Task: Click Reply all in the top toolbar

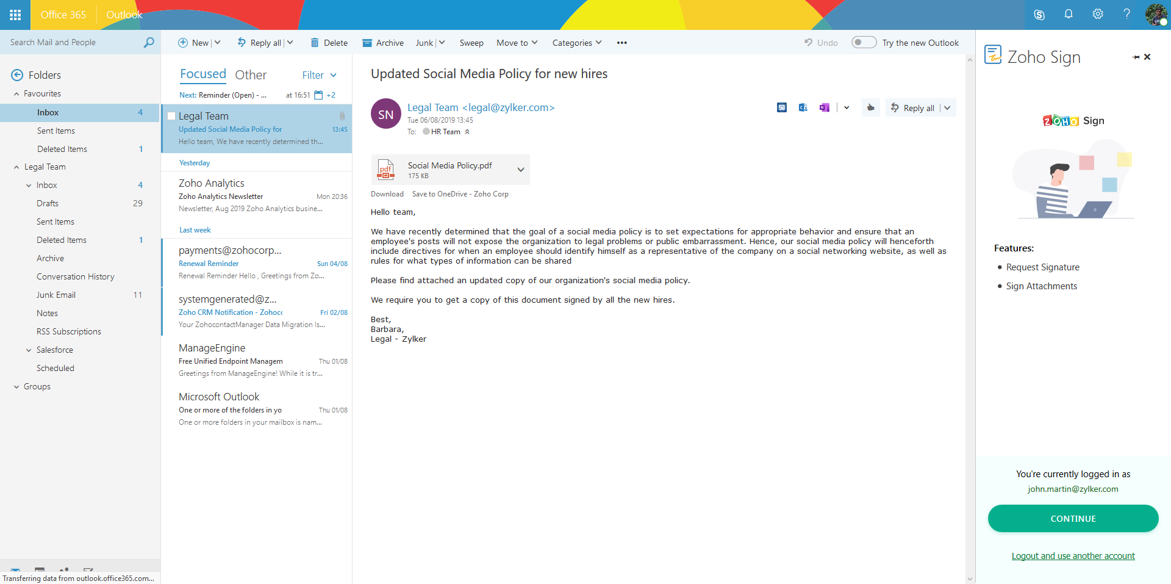Action: point(260,43)
